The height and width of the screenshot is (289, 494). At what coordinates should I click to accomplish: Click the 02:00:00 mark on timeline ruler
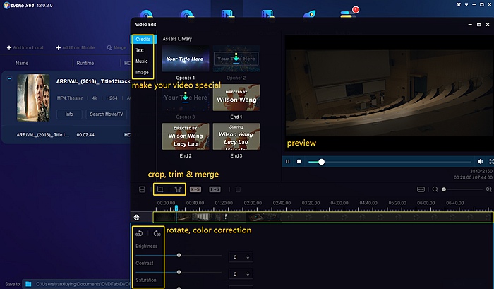[x=253, y=203]
